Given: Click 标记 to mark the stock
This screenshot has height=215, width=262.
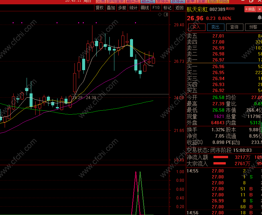Looking at the screenshot, I should 167,8.
